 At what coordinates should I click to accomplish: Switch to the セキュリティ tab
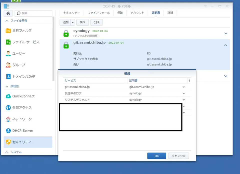point(72,13)
